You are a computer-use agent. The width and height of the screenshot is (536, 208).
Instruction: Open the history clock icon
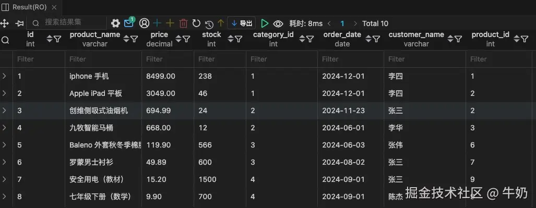[209, 24]
